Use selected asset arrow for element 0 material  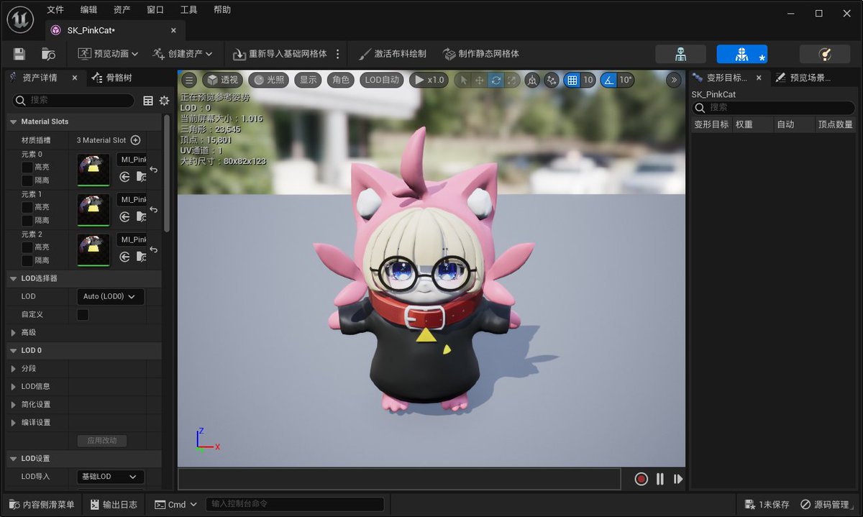click(124, 176)
